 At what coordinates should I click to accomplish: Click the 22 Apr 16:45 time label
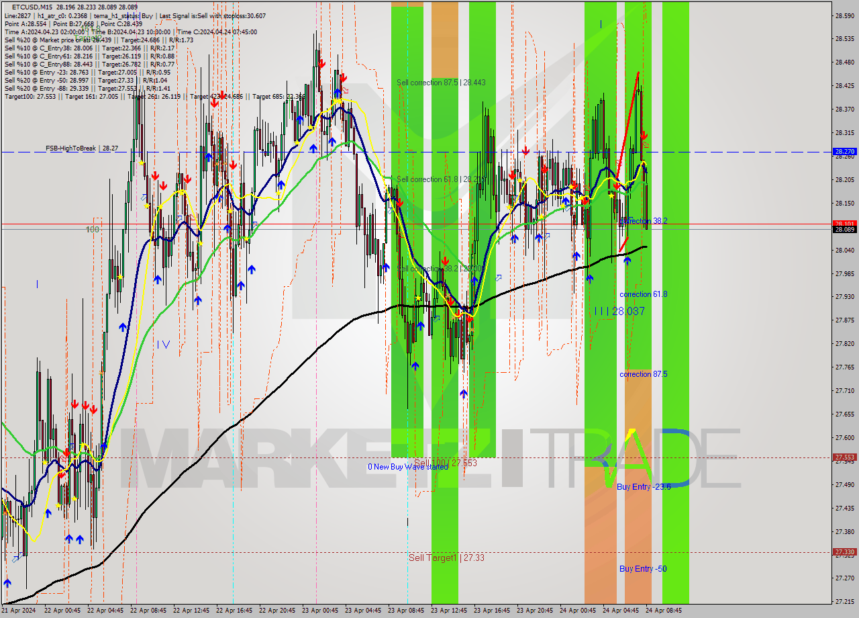pyautogui.click(x=234, y=611)
